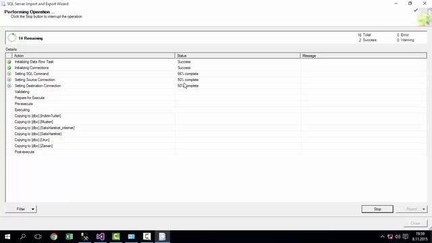Click the '50% complete' status of Setting Source Connection
Image resolution: width=432 pixels, height=243 pixels.
click(188, 80)
